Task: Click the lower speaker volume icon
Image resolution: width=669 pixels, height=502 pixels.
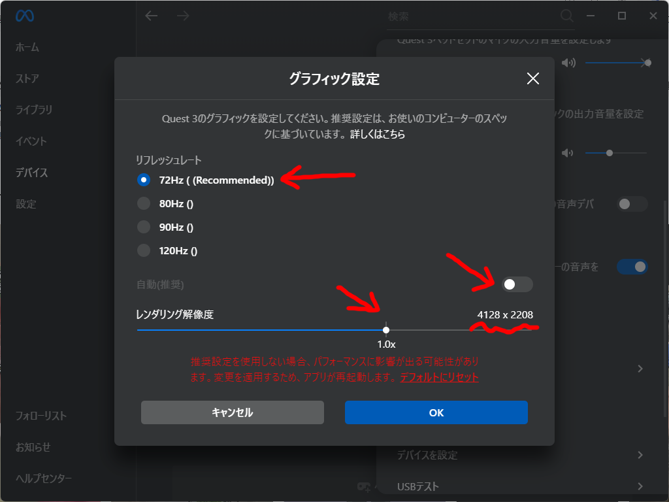Action: click(568, 153)
